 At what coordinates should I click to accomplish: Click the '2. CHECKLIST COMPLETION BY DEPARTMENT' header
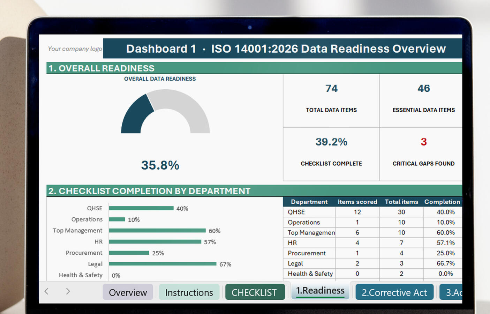click(x=254, y=191)
